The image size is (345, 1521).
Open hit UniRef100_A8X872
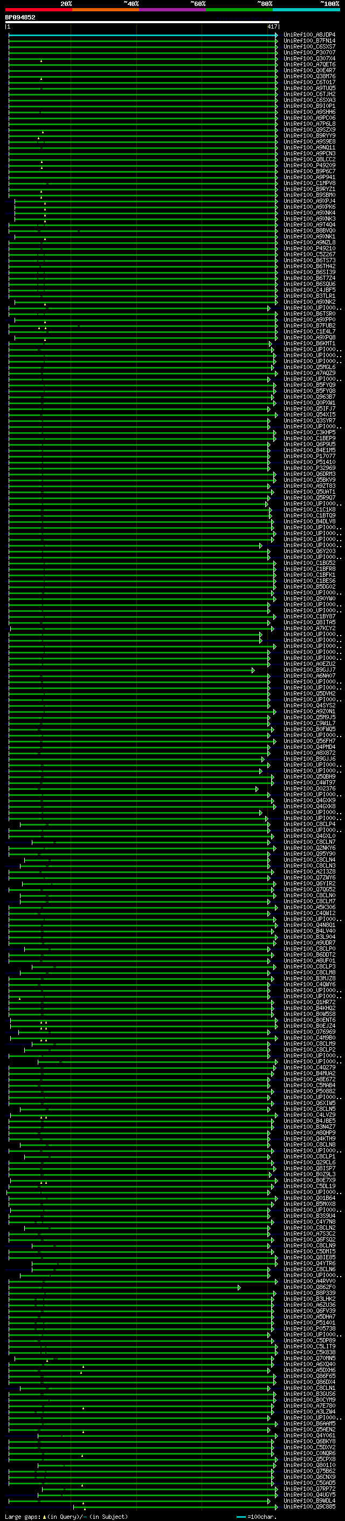tap(309, 753)
